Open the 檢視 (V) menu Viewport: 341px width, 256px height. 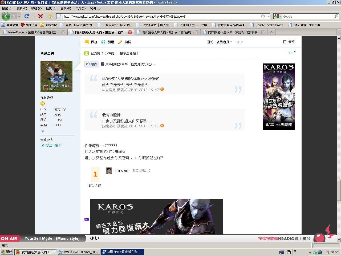tap(36, 8)
